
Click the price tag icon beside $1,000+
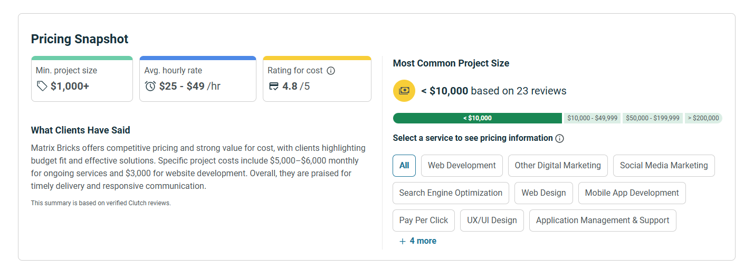point(42,86)
